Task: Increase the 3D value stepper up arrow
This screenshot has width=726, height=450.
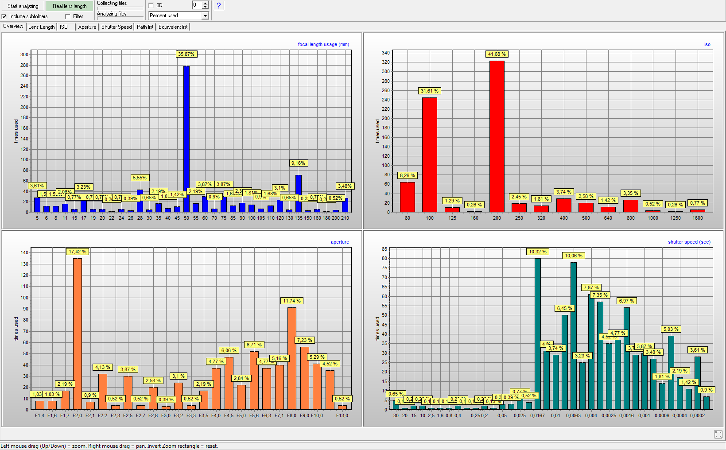Action: click(205, 3)
